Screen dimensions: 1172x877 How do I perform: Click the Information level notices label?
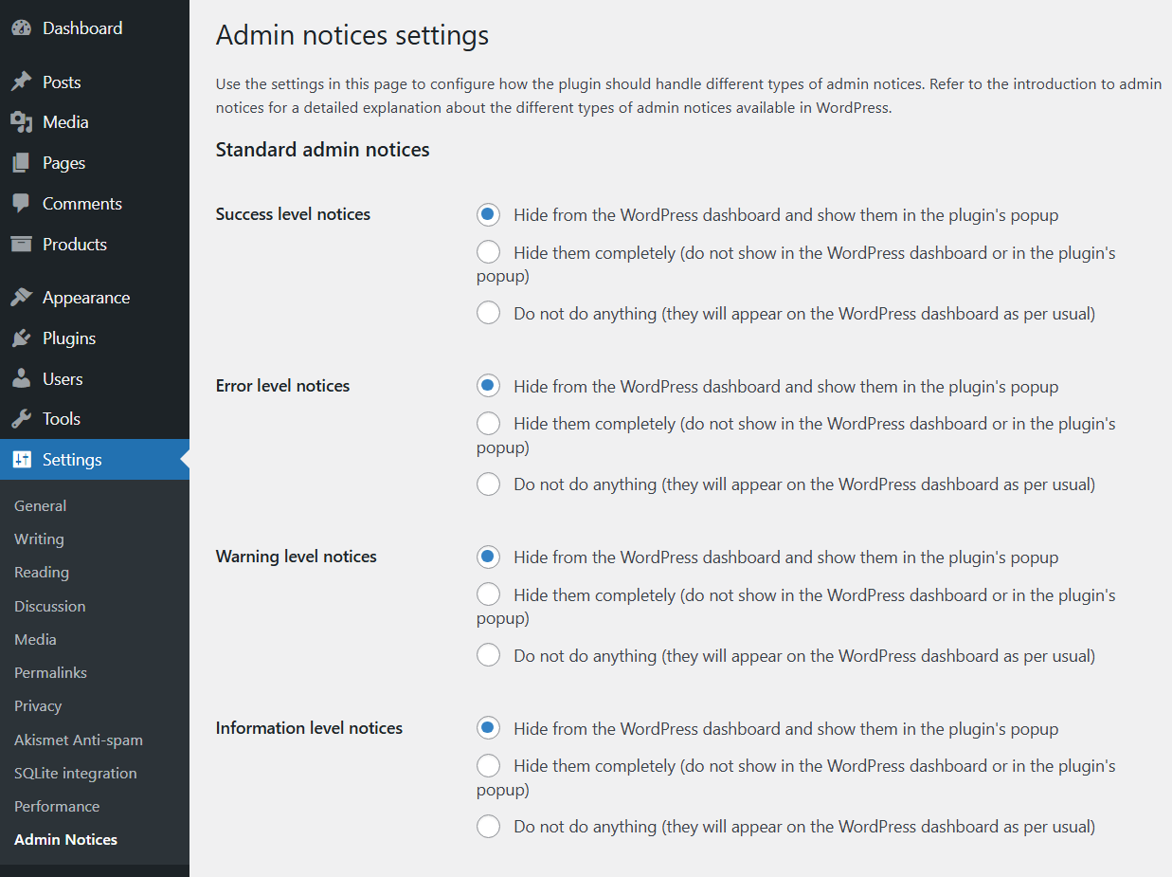tap(309, 728)
